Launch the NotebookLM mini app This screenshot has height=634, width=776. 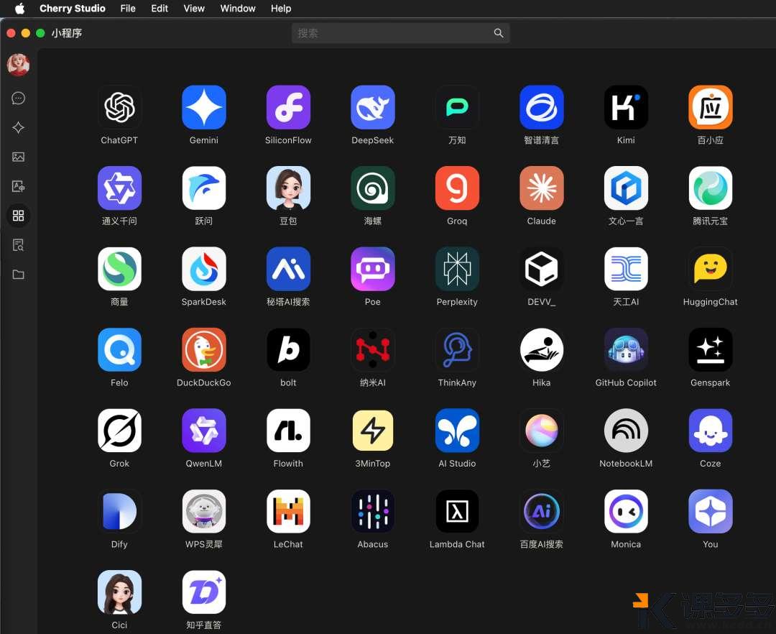626,431
